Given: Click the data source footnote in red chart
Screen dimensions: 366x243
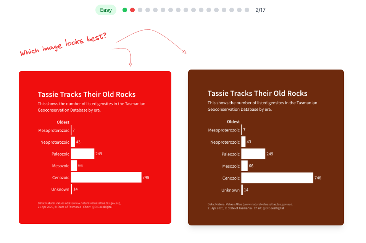Looking at the screenshot, I should (79, 205).
